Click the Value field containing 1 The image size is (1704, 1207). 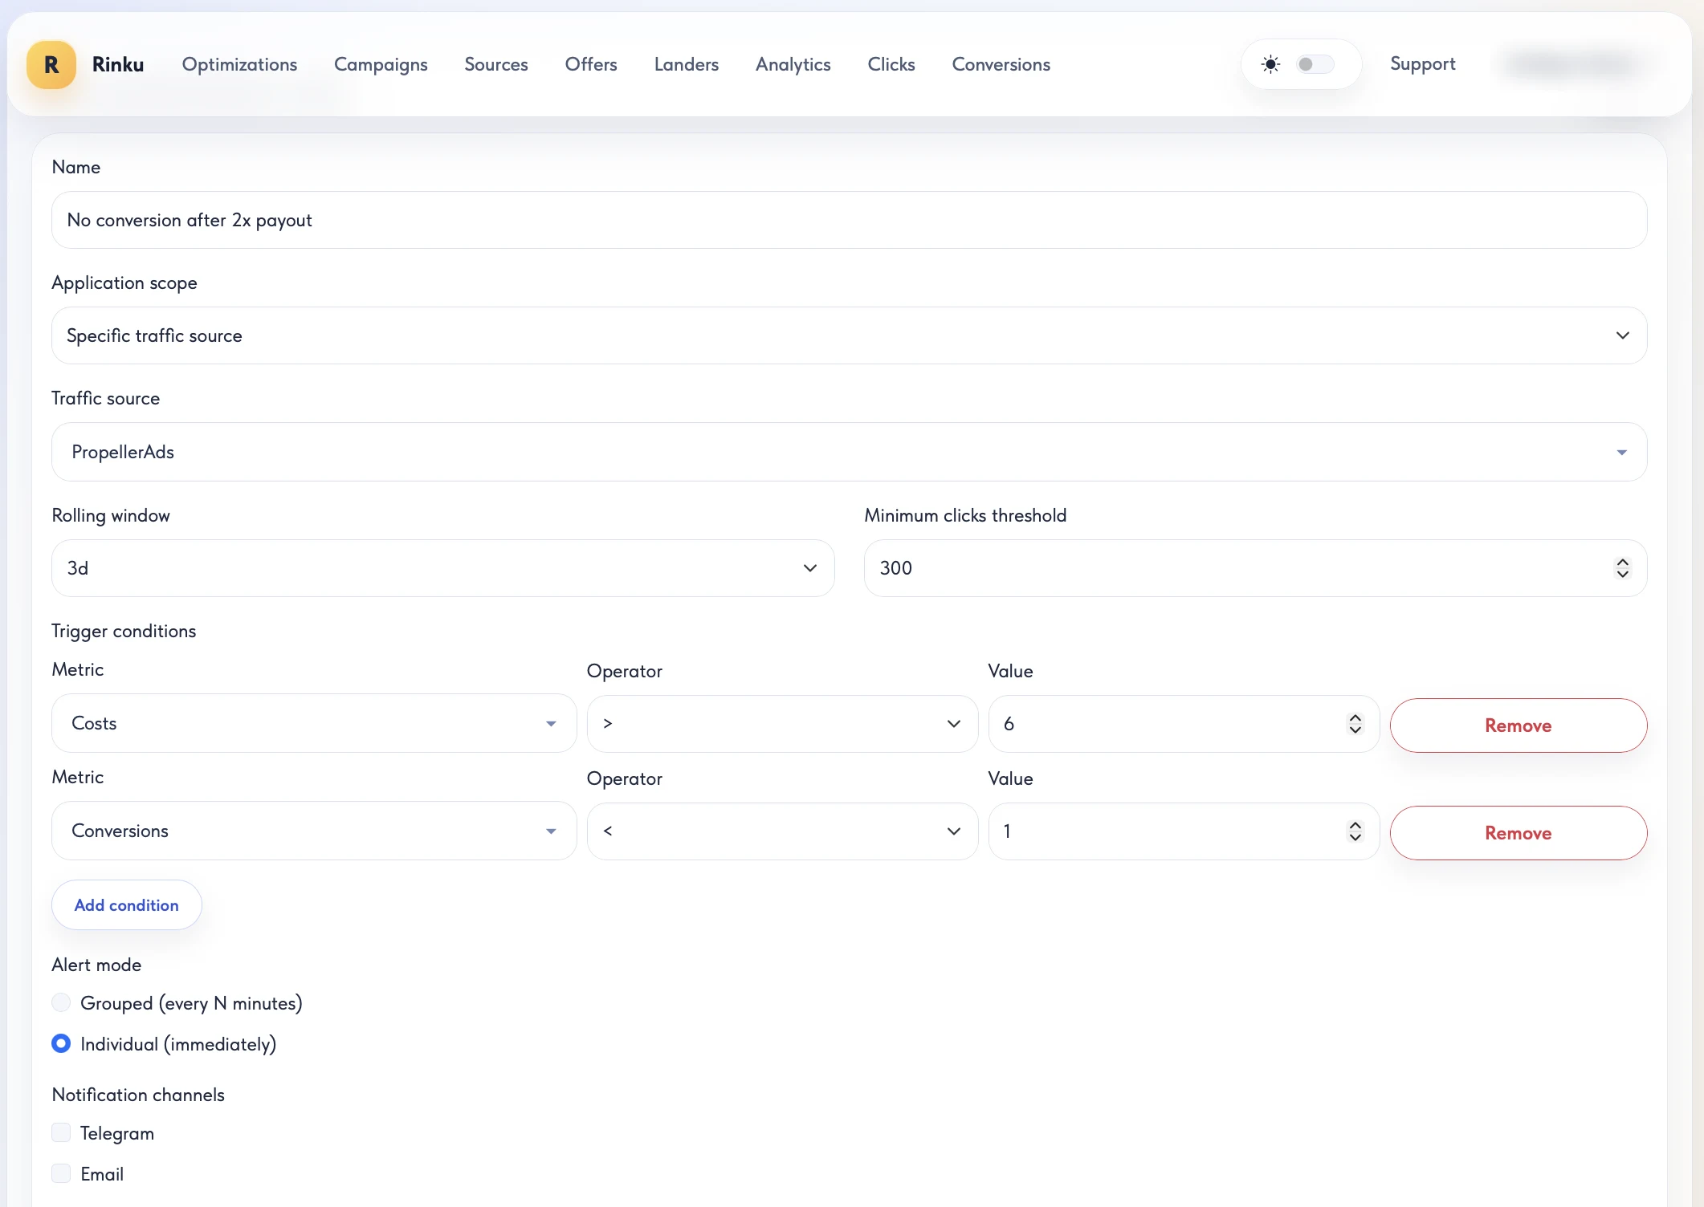point(1184,831)
